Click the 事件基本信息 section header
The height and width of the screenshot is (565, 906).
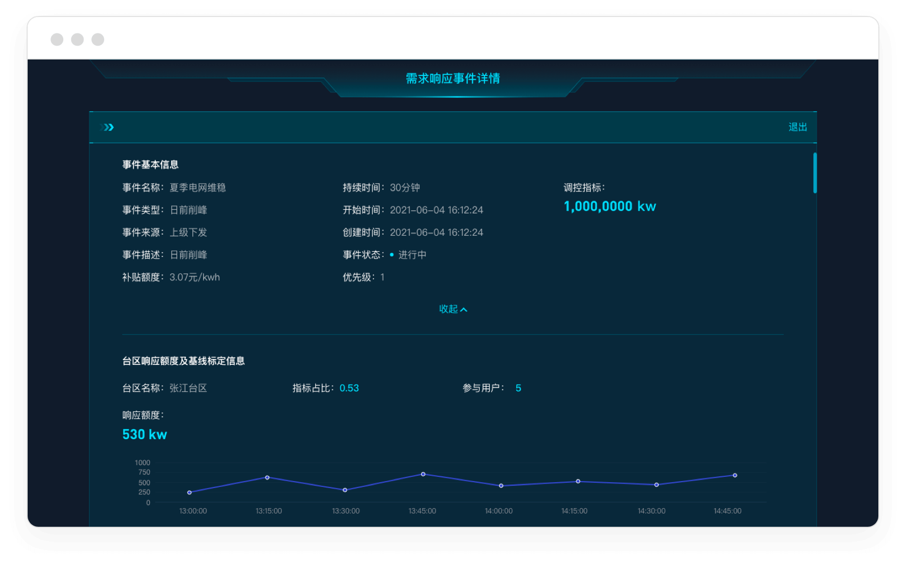(150, 165)
